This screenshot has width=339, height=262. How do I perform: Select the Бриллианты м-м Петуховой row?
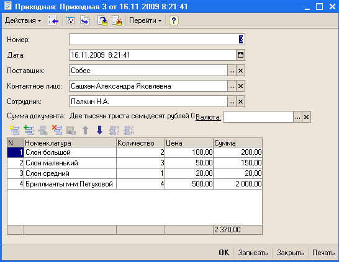tap(135, 184)
